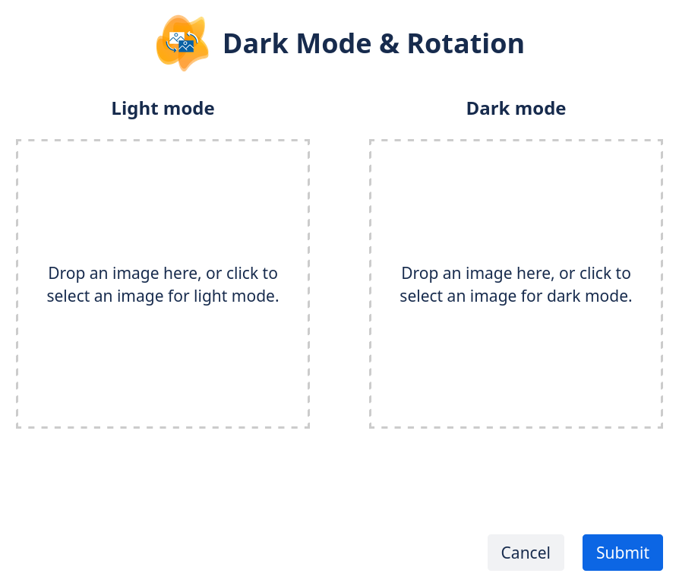Click the dashed border area below Dark mode heading
Viewport: 679px width, 586px height.
[x=516, y=142]
